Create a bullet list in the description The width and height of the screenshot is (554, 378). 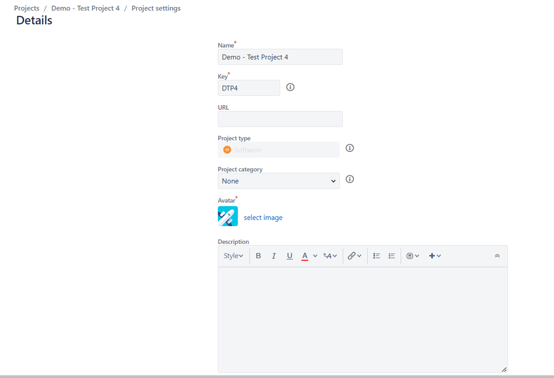click(376, 256)
